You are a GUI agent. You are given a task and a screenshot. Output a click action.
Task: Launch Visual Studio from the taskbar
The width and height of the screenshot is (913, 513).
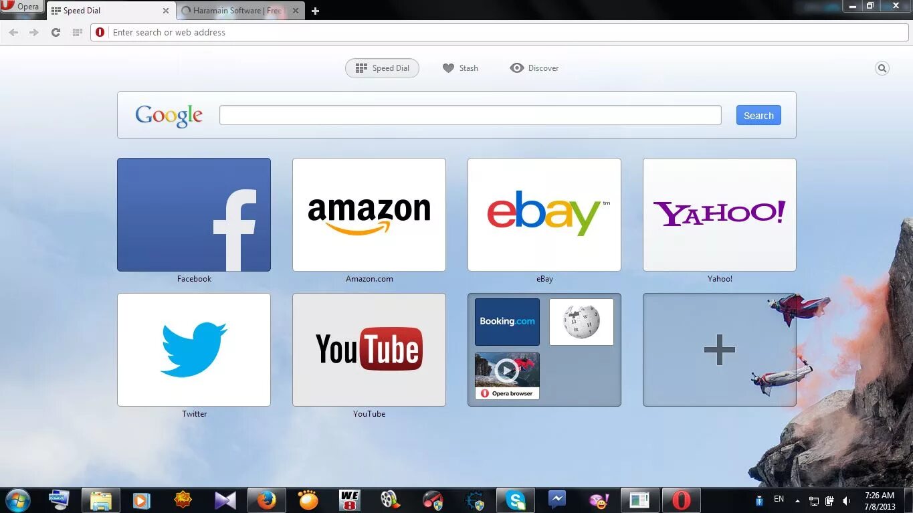point(224,500)
